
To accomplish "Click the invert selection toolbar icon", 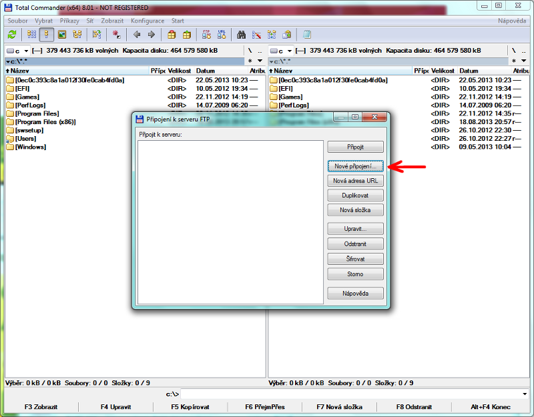I will click(x=97, y=35).
